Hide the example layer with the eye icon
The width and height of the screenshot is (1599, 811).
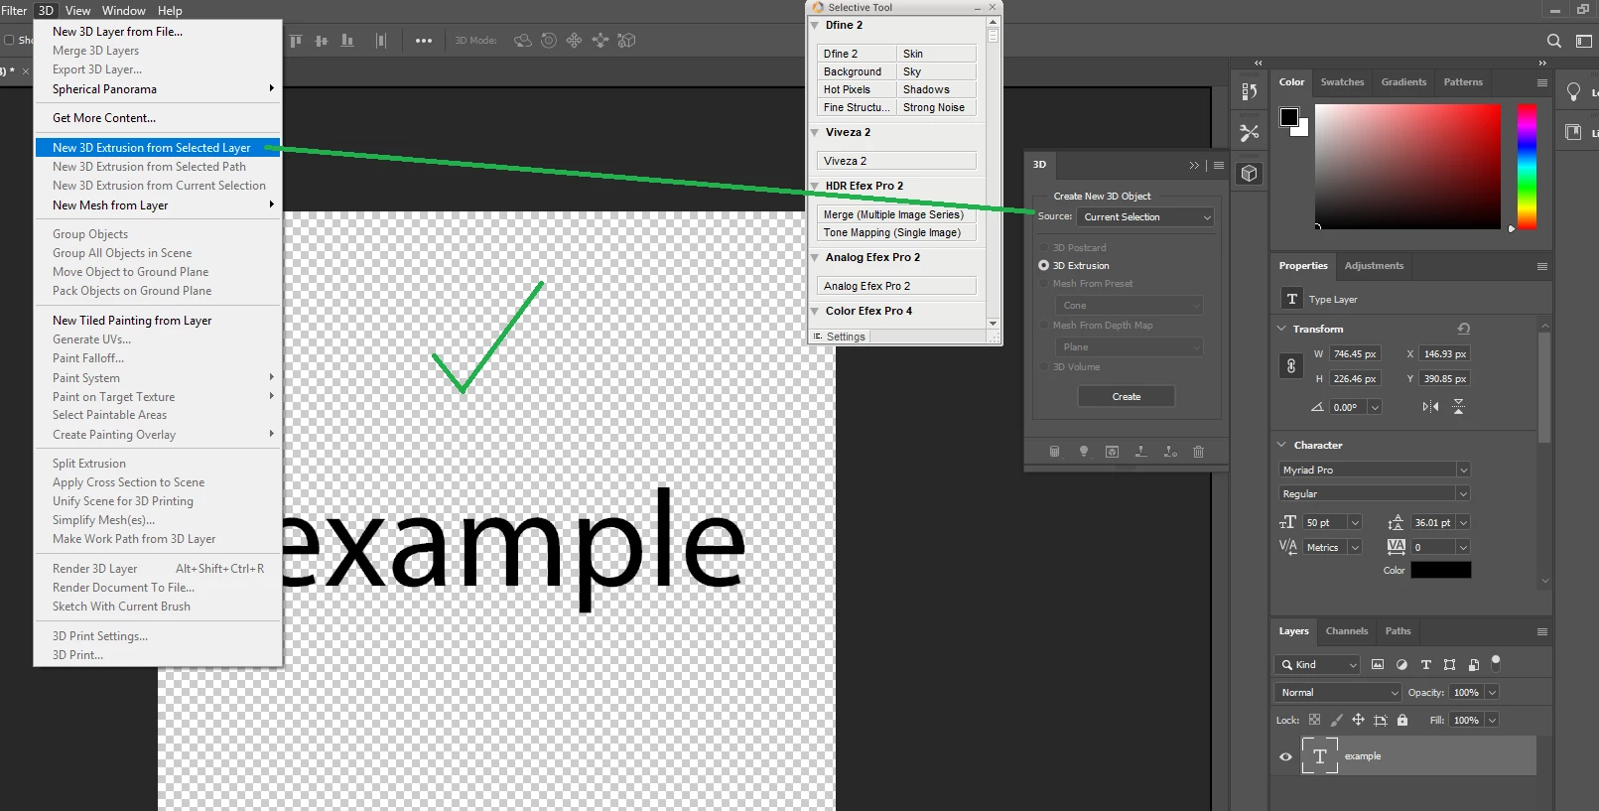[x=1285, y=756]
